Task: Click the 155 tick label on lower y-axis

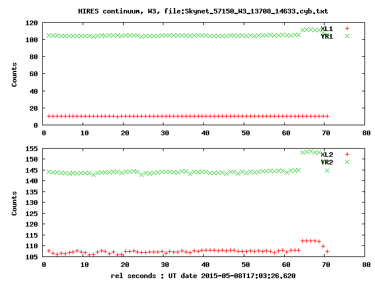Action: pyautogui.click(x=32, y=149)
